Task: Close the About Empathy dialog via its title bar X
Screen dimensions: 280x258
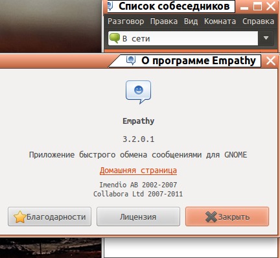Action: click(271, 61)
